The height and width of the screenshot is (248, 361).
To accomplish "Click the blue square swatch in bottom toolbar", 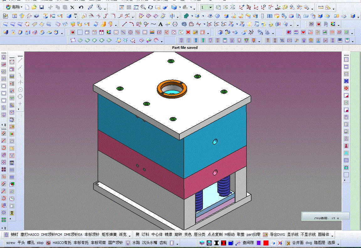I will (231, 243).
